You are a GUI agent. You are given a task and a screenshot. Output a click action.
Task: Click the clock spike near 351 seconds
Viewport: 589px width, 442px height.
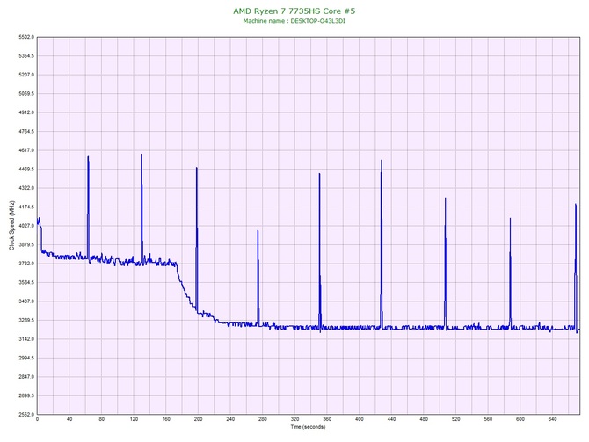pyautogui.click(x=320, y=251)
